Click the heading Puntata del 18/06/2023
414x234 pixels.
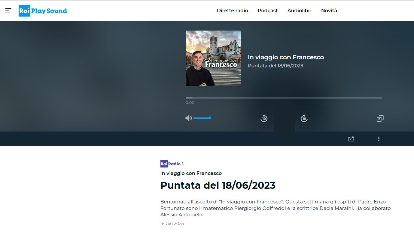click(x=218, y=185)
